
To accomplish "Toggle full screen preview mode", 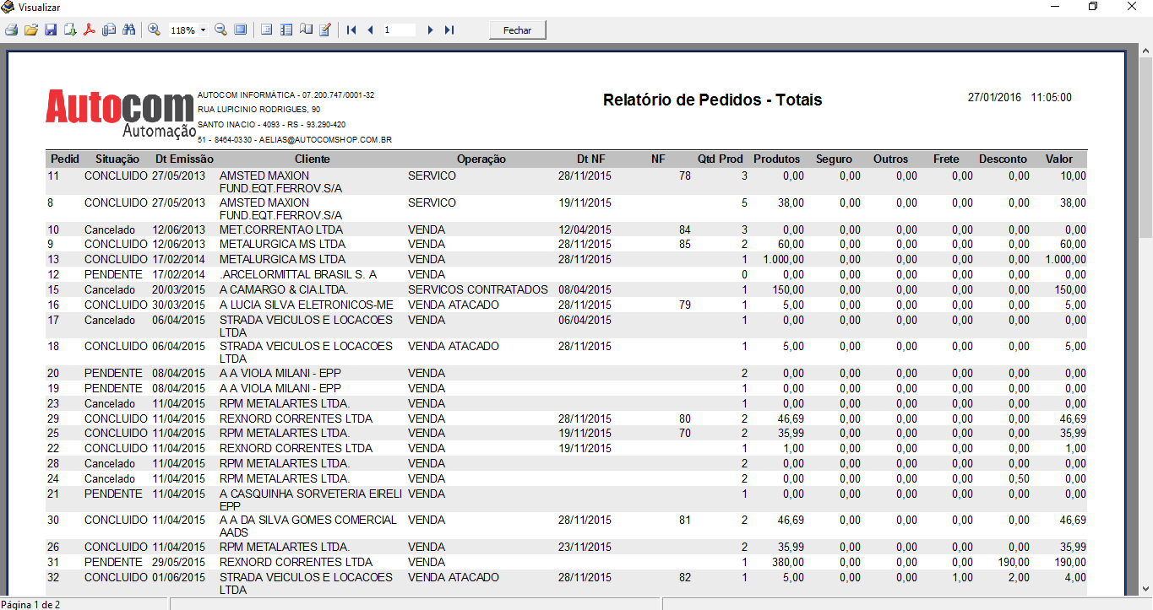I will pos(241,30).
